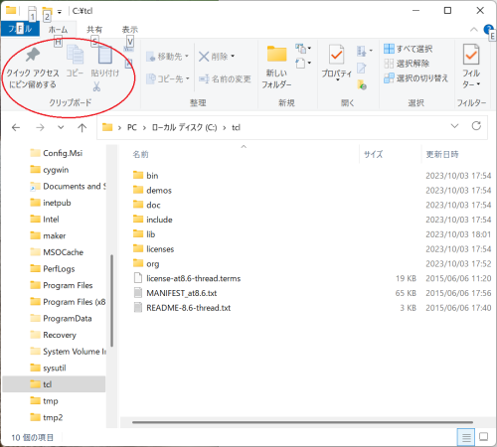This screenshot has height=447, width=497.
Task: Expand address bar history dropdown chevron
Action: pos(454,126)
